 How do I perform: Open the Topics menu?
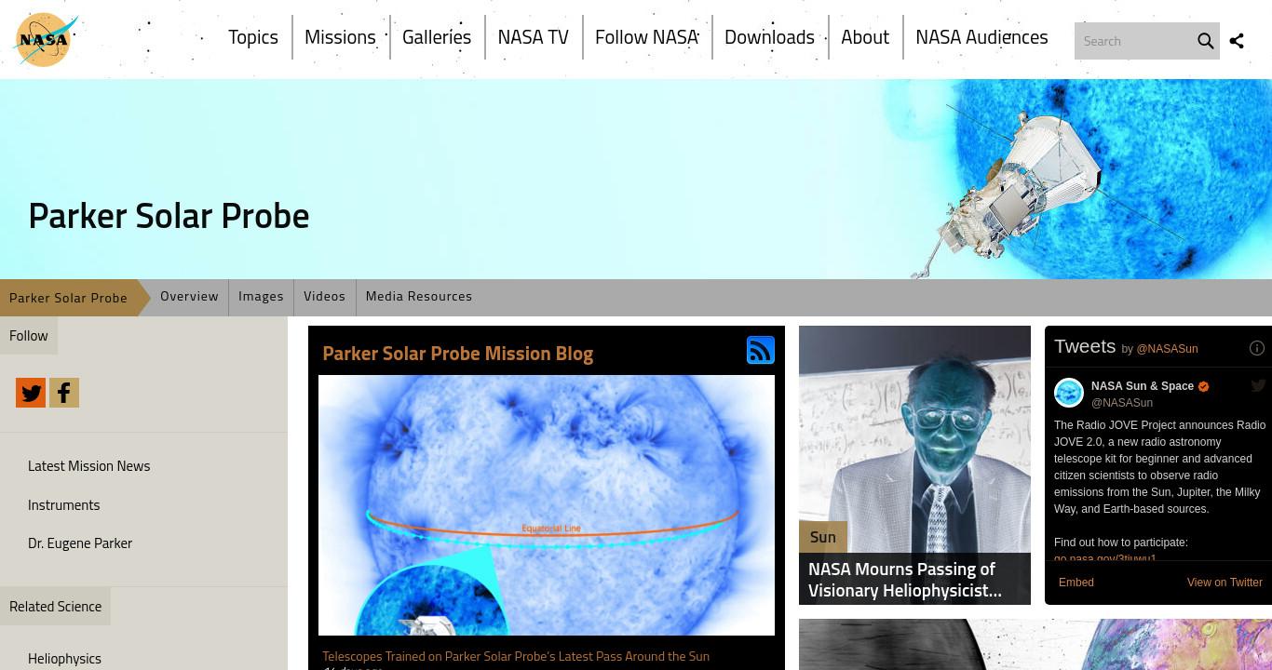click(x=253, y=37)
